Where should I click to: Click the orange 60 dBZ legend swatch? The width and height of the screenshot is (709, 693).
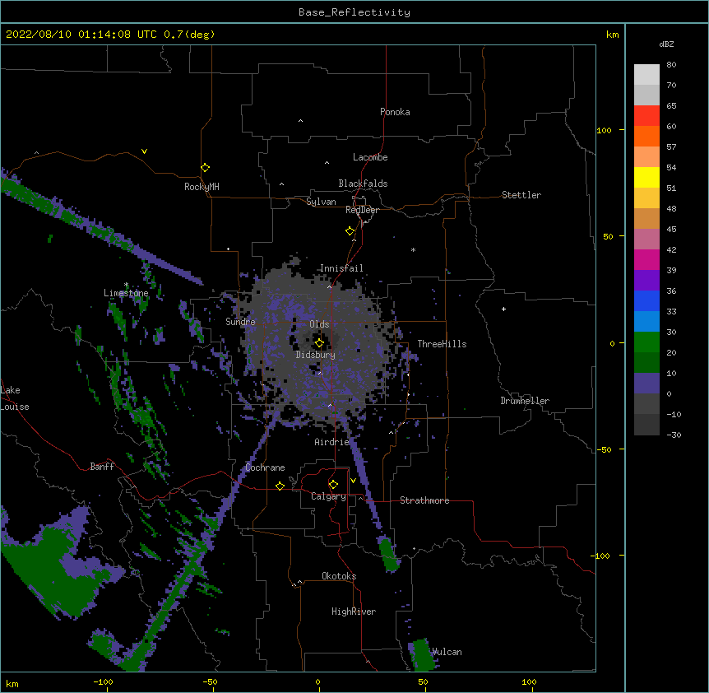[x=646, y=136]
